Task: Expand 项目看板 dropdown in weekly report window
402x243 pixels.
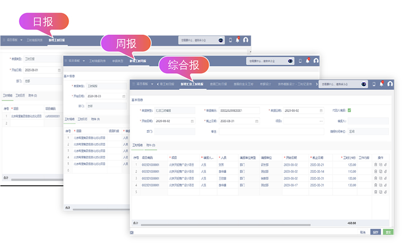Action: [x=83, y=61]
